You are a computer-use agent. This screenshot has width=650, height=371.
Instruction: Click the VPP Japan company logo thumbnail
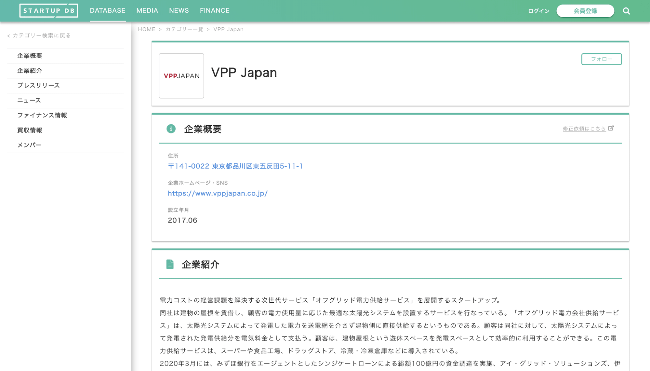pyautogui.click(x=181, y=76)
